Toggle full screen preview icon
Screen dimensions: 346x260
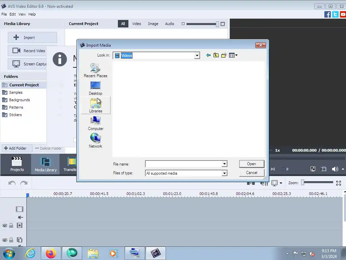[x=313, y=169]
